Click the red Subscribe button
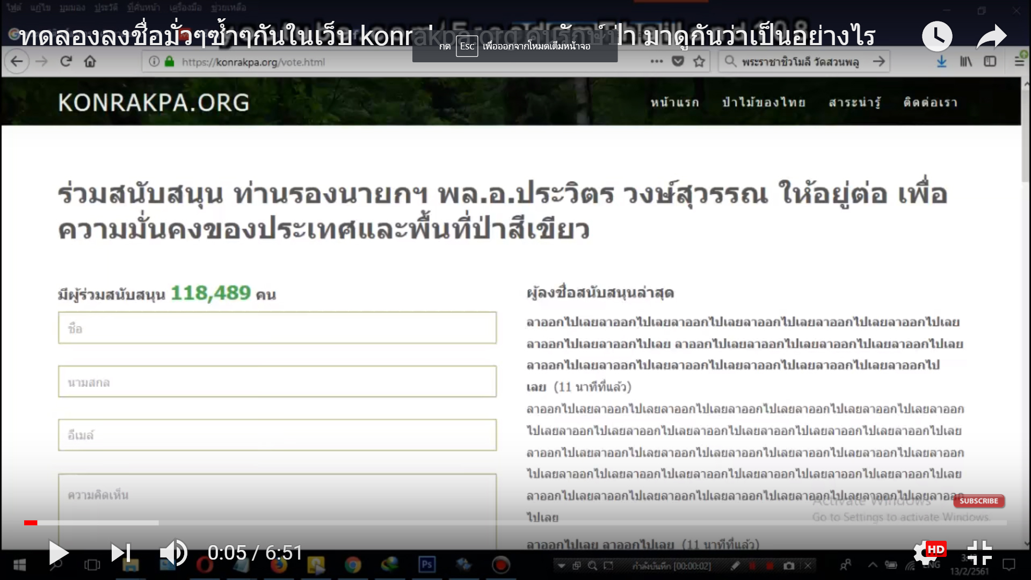Screen dimensions: 1031x580 tap(978, 501)
